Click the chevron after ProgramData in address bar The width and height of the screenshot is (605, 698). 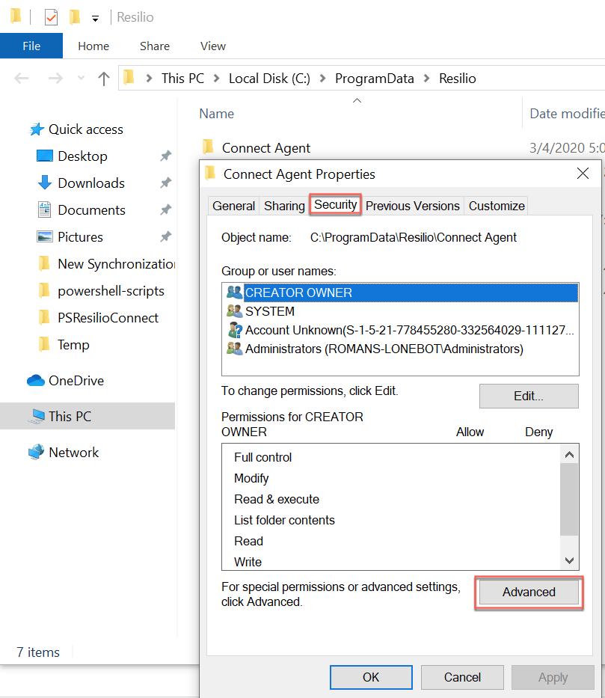(427, 79)
